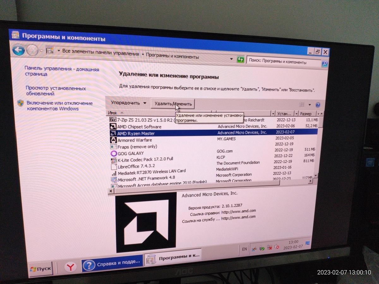Click the large AMD logo thumbnail
Image resolution: width=379 pixels, height=284 pixels.
146,223
